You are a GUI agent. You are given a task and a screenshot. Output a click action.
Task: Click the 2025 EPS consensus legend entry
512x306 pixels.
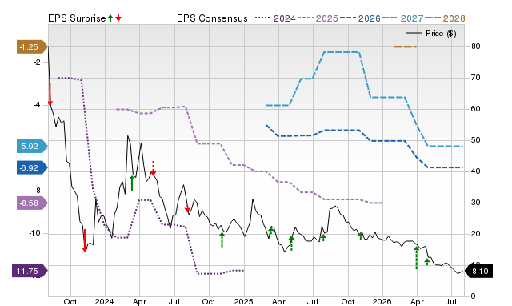(x=318, y=18)
